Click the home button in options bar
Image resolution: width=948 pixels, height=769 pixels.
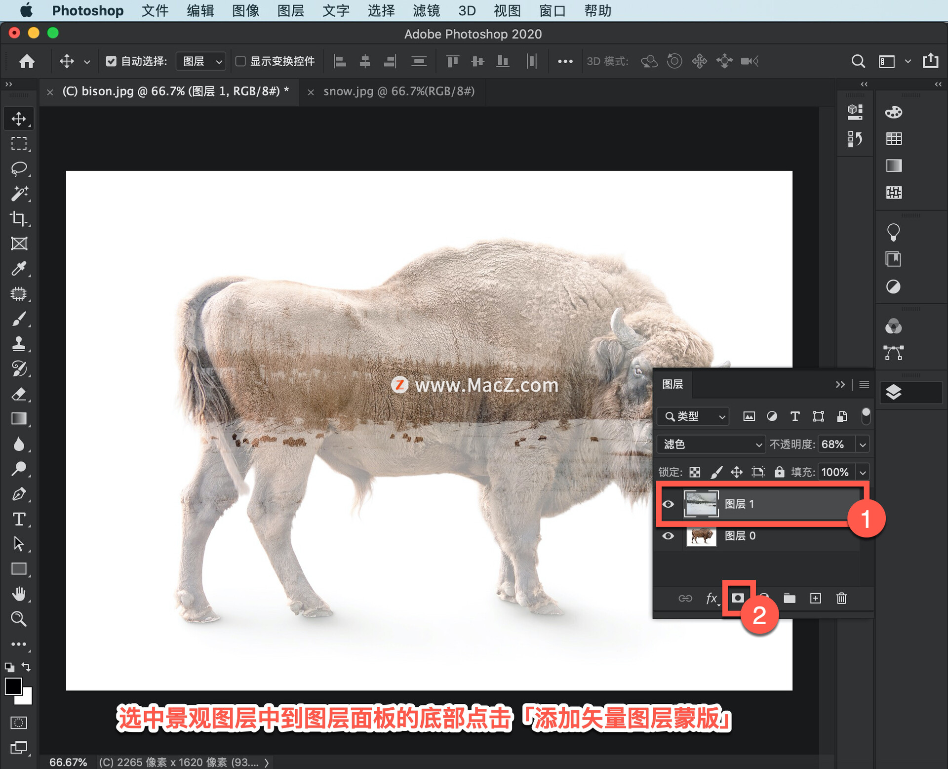coord(27,61)
